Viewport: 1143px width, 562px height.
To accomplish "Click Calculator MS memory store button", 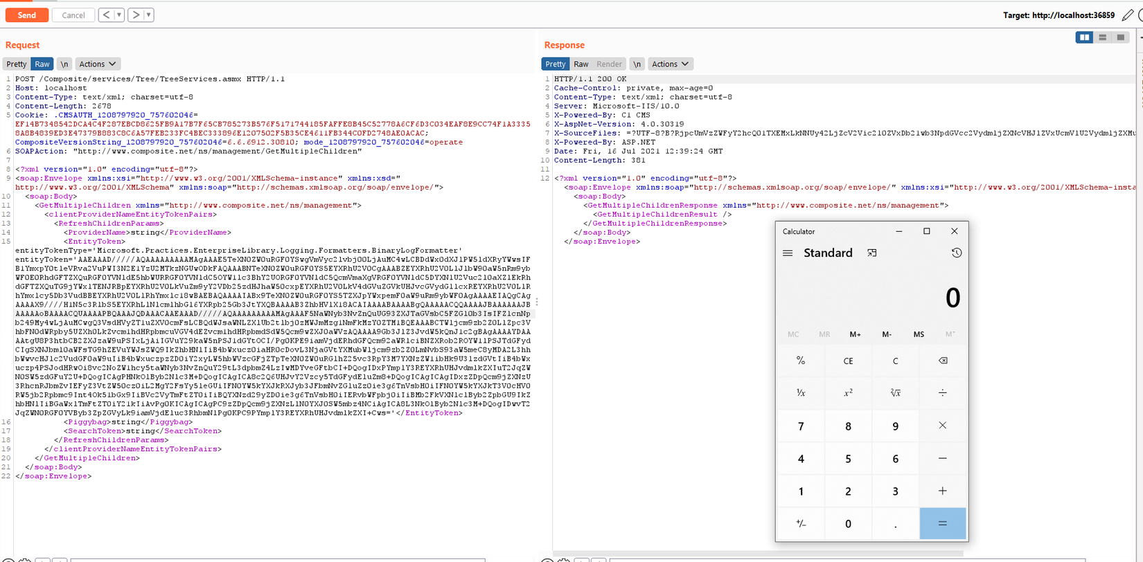I will (919, 334).
